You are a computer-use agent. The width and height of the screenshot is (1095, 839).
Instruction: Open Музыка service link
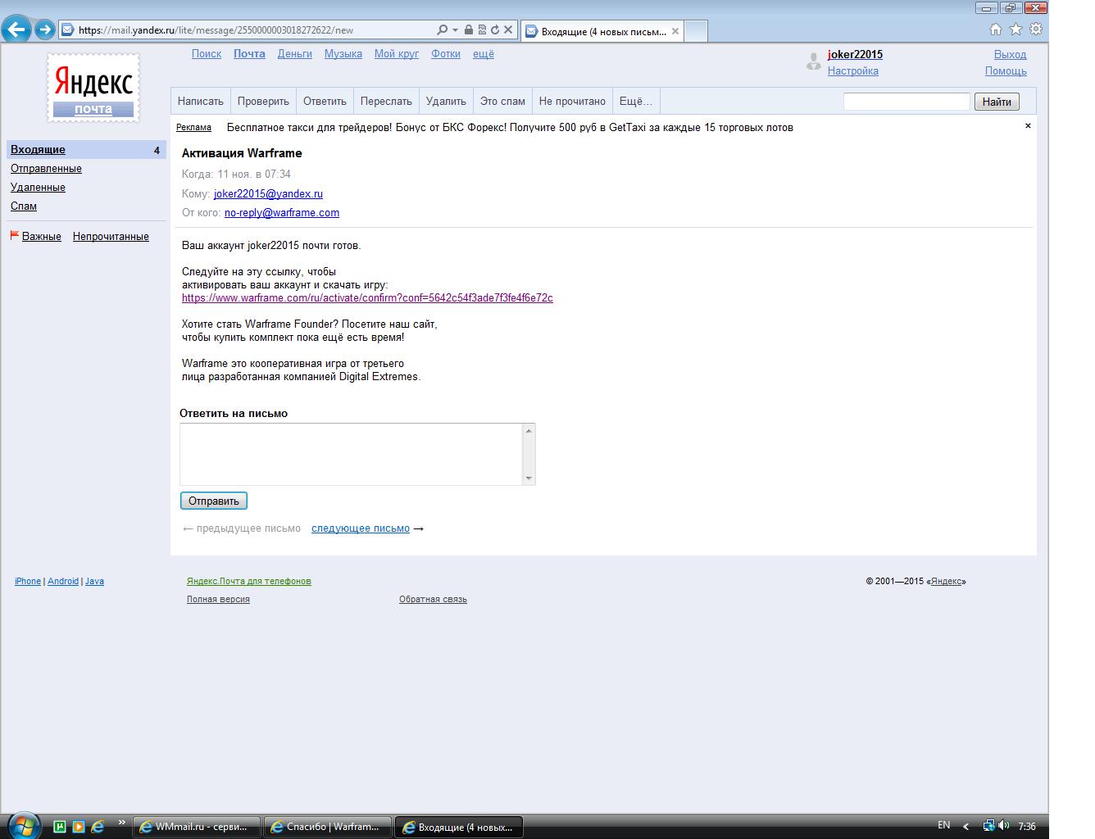click(343, 54)
